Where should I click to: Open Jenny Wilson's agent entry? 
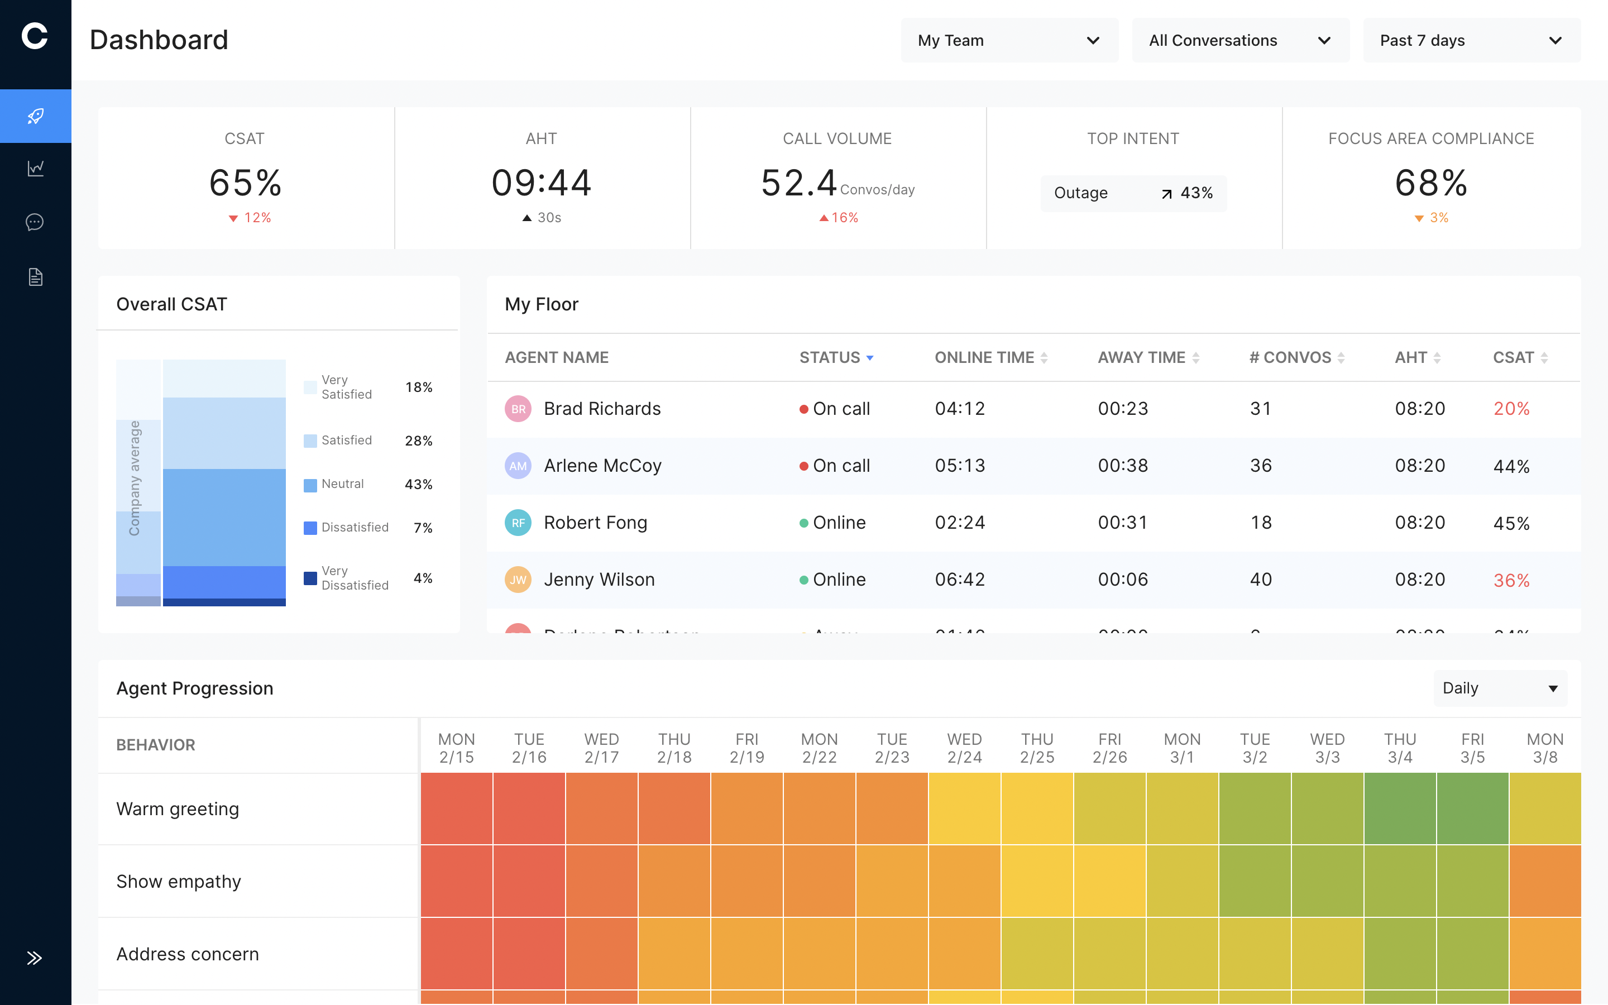click(599, 580)
